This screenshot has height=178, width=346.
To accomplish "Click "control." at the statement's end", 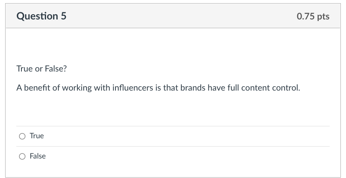I will 286,88.
